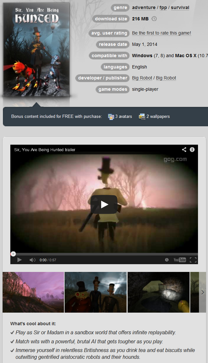
Task: Switch the trailer to fullscreen
Action: 193,260
